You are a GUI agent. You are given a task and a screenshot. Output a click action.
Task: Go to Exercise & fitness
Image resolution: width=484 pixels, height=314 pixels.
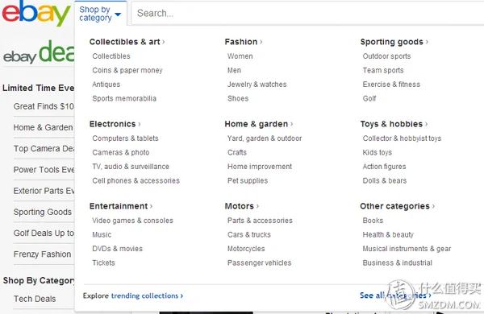click(x=391, y=84)
